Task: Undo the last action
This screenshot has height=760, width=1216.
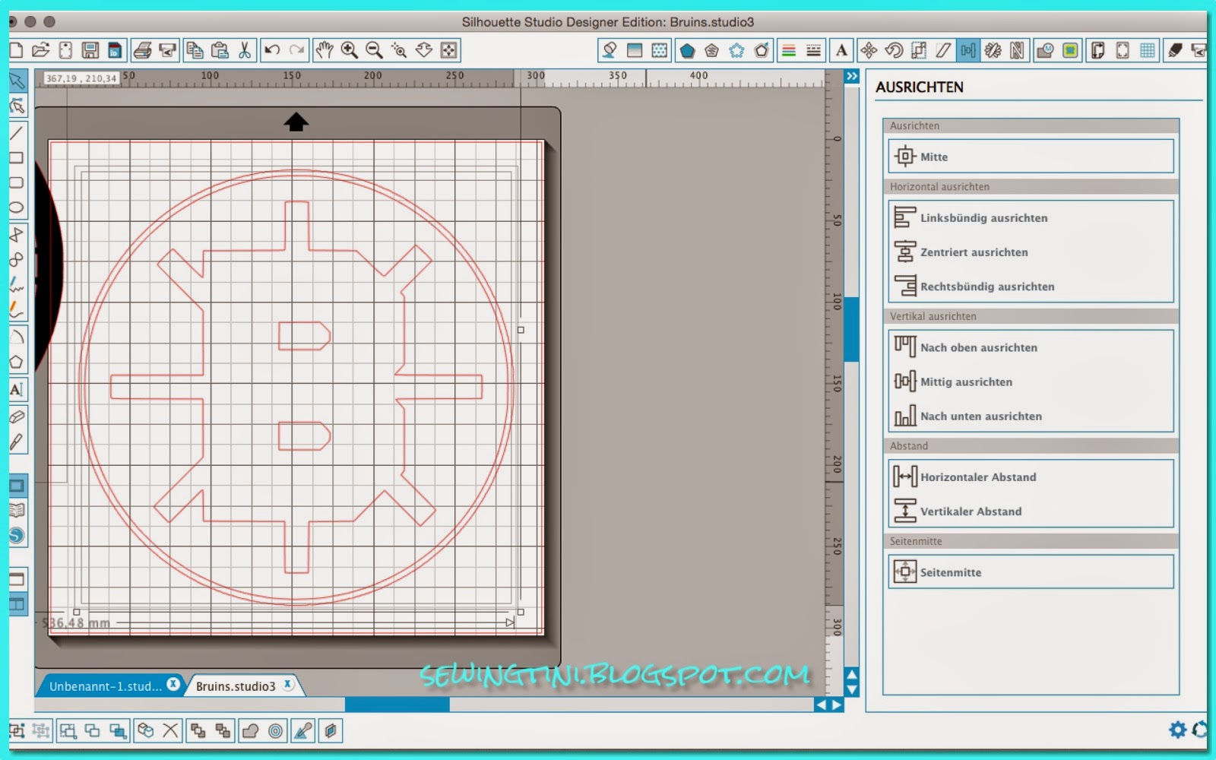Action: pyautogui.click(x=272, y=50)
